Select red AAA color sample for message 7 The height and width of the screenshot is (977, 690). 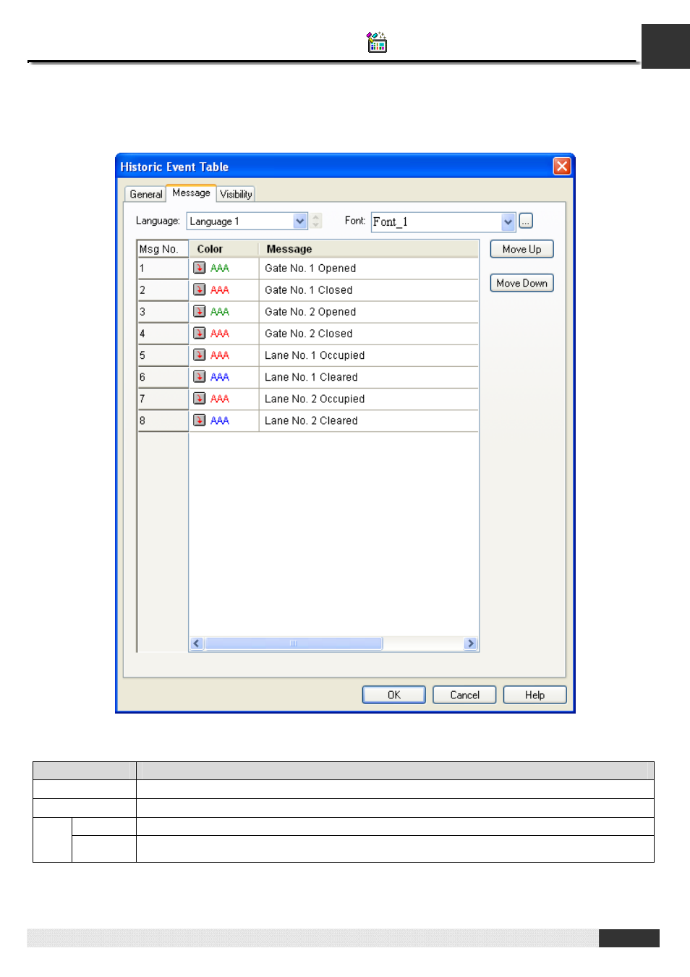[220, 399]
